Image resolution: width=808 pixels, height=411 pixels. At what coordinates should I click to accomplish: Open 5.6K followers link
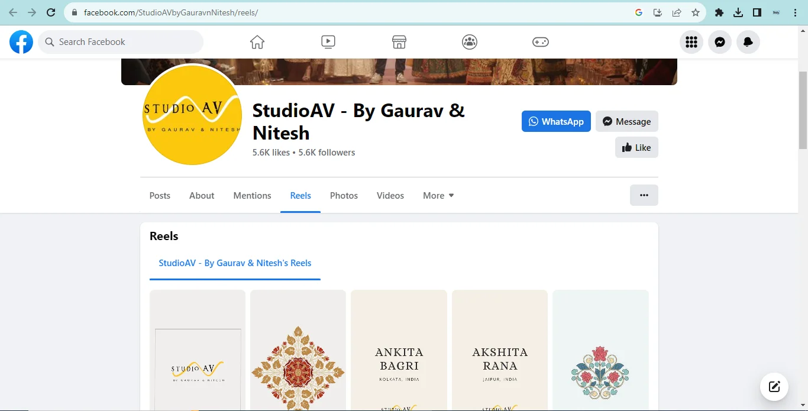(x=327, y=153)
